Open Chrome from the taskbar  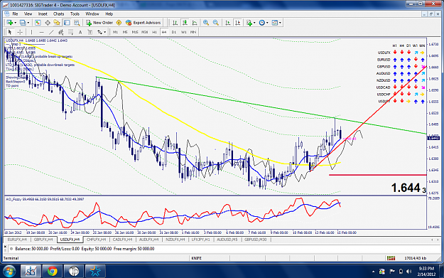point(52,271)
